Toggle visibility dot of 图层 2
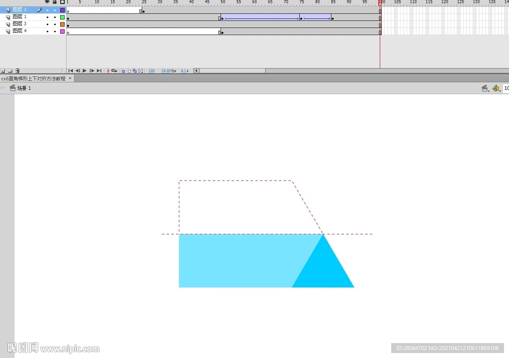509x358 pixels. tap(47, 10)
